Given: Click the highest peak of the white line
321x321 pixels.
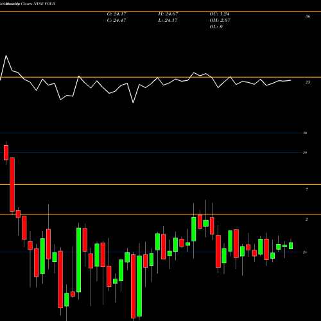Looking at the screenshot, I should click(x=6, y=56).
